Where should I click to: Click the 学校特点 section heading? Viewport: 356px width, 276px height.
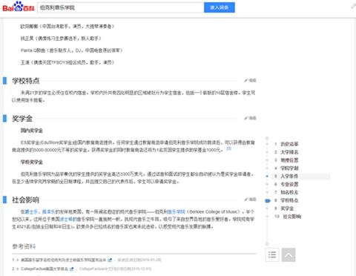coord(26,81)
